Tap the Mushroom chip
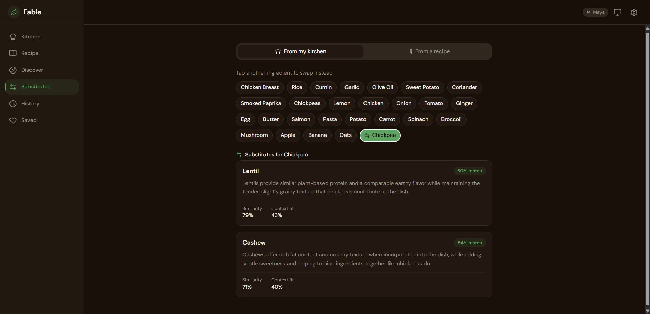Image resolution: width=650 pixels, height=314 pixels. (254, 135)
